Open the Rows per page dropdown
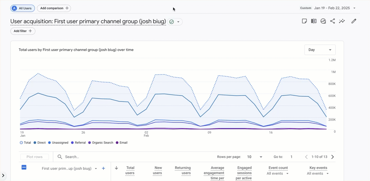Viewport: 370px width, 181px height. tap(254, 157)
